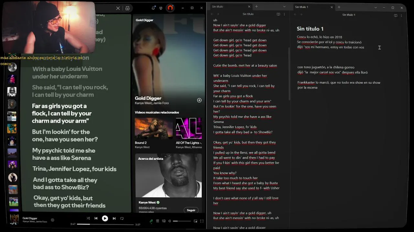This screenshot has height=232, width=414.
Task: Close the "Sin título 1" tab
Action: coord(332,7)
